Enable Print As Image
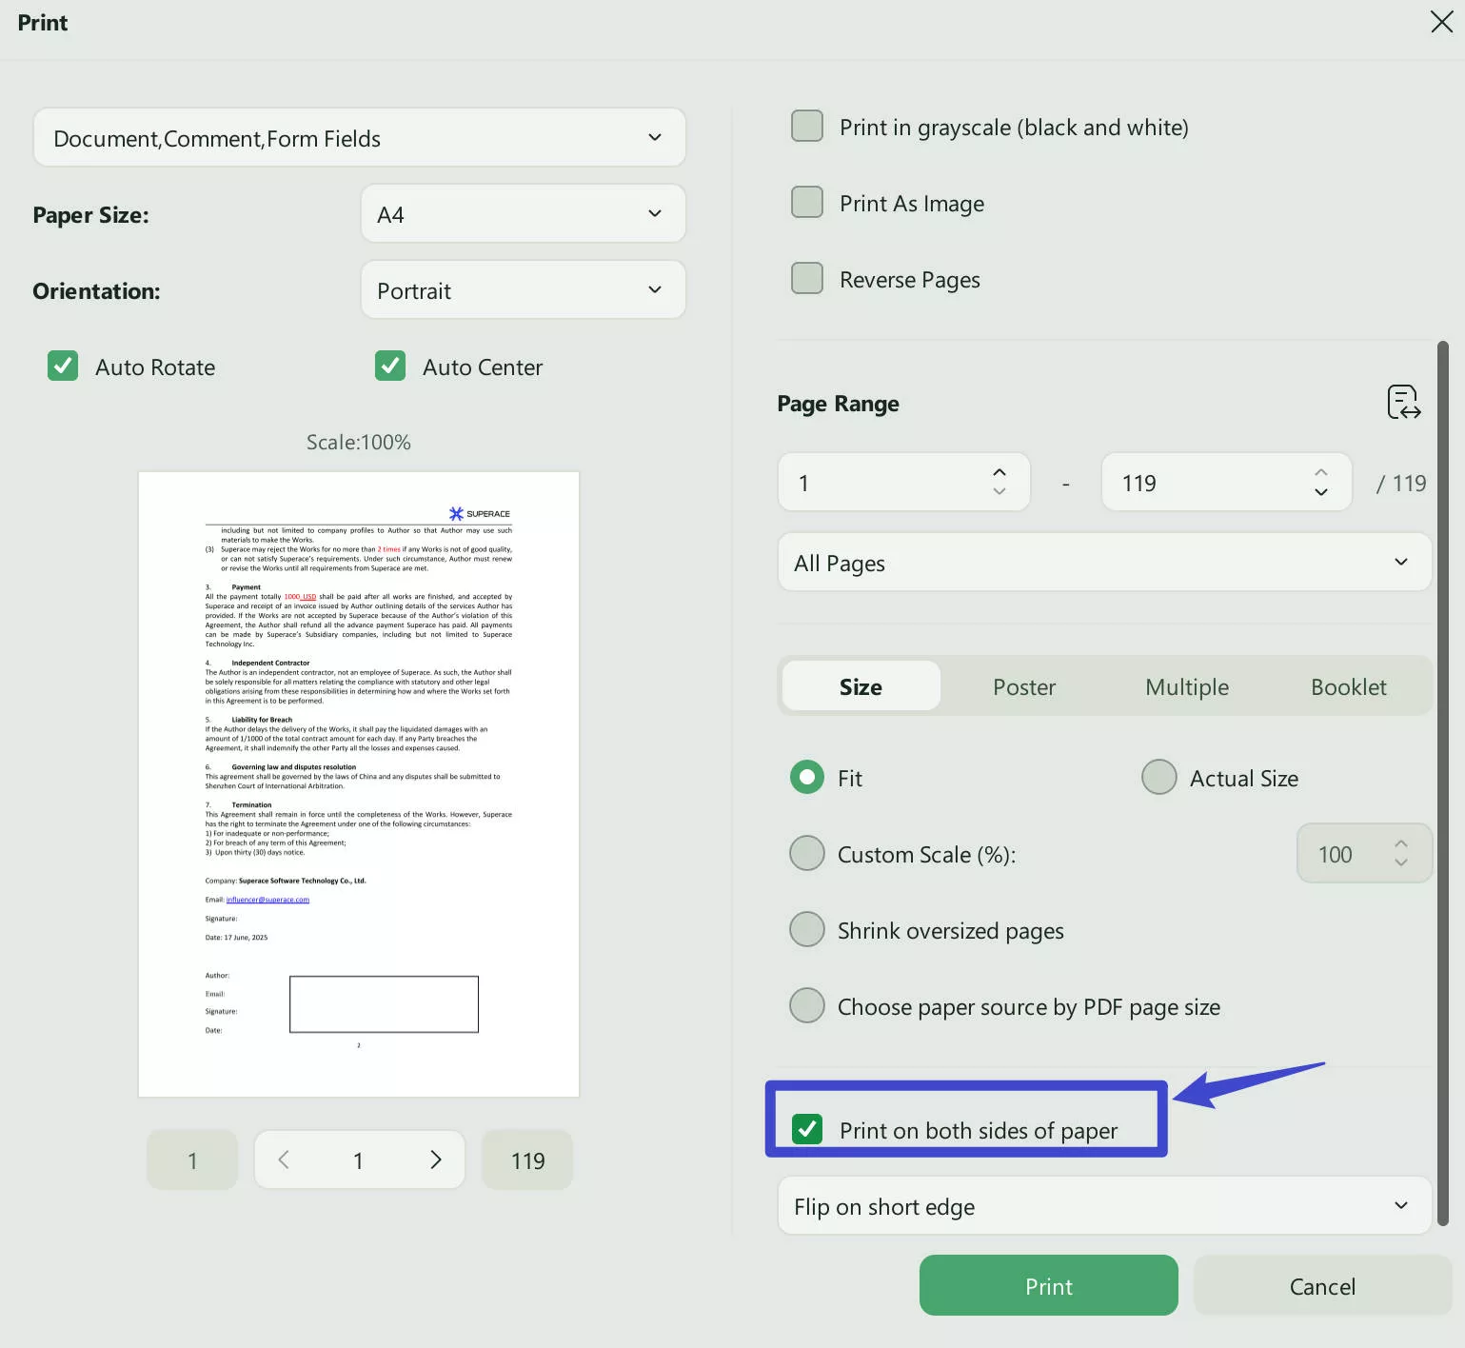1465x1348 pixels. coord(806,201)
